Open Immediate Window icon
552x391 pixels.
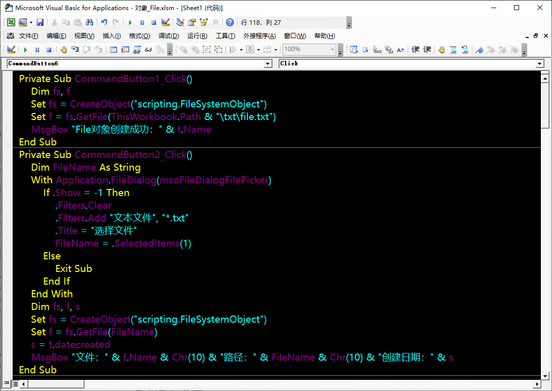pyautogui.click(x=125, y=50)
